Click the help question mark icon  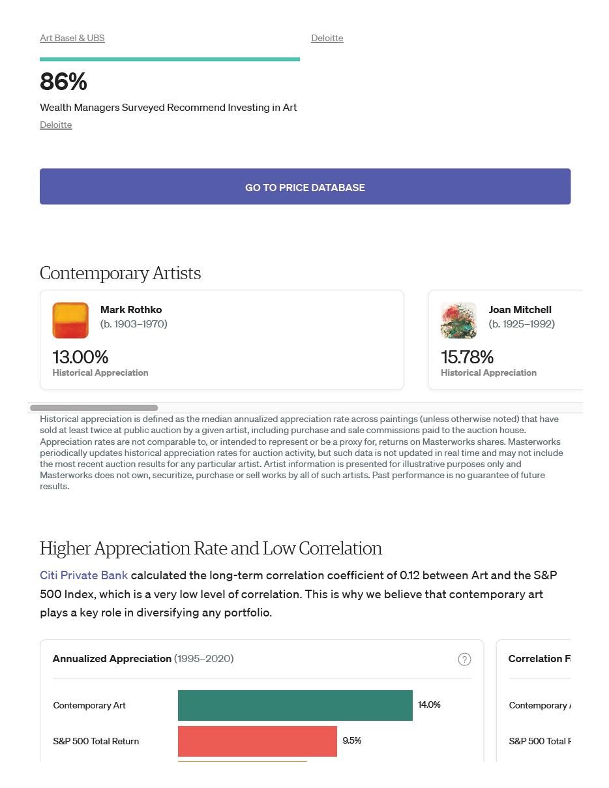[464, 659]
